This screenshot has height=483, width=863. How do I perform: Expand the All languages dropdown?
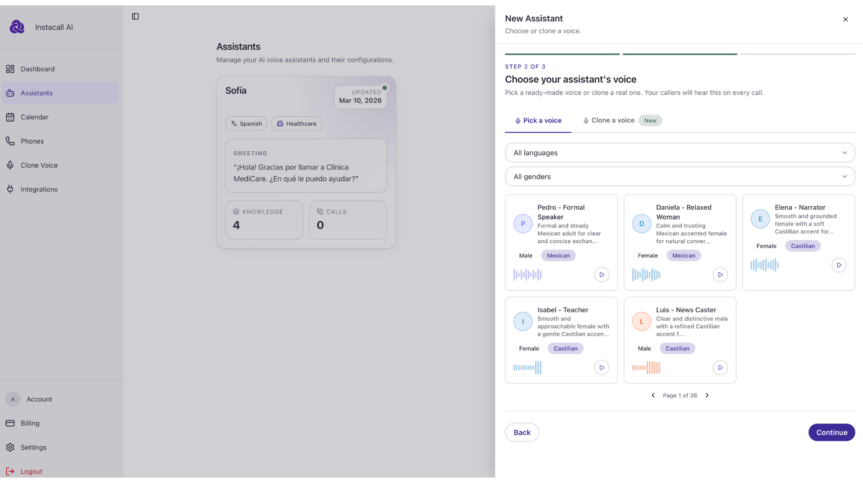click(679, 153)
